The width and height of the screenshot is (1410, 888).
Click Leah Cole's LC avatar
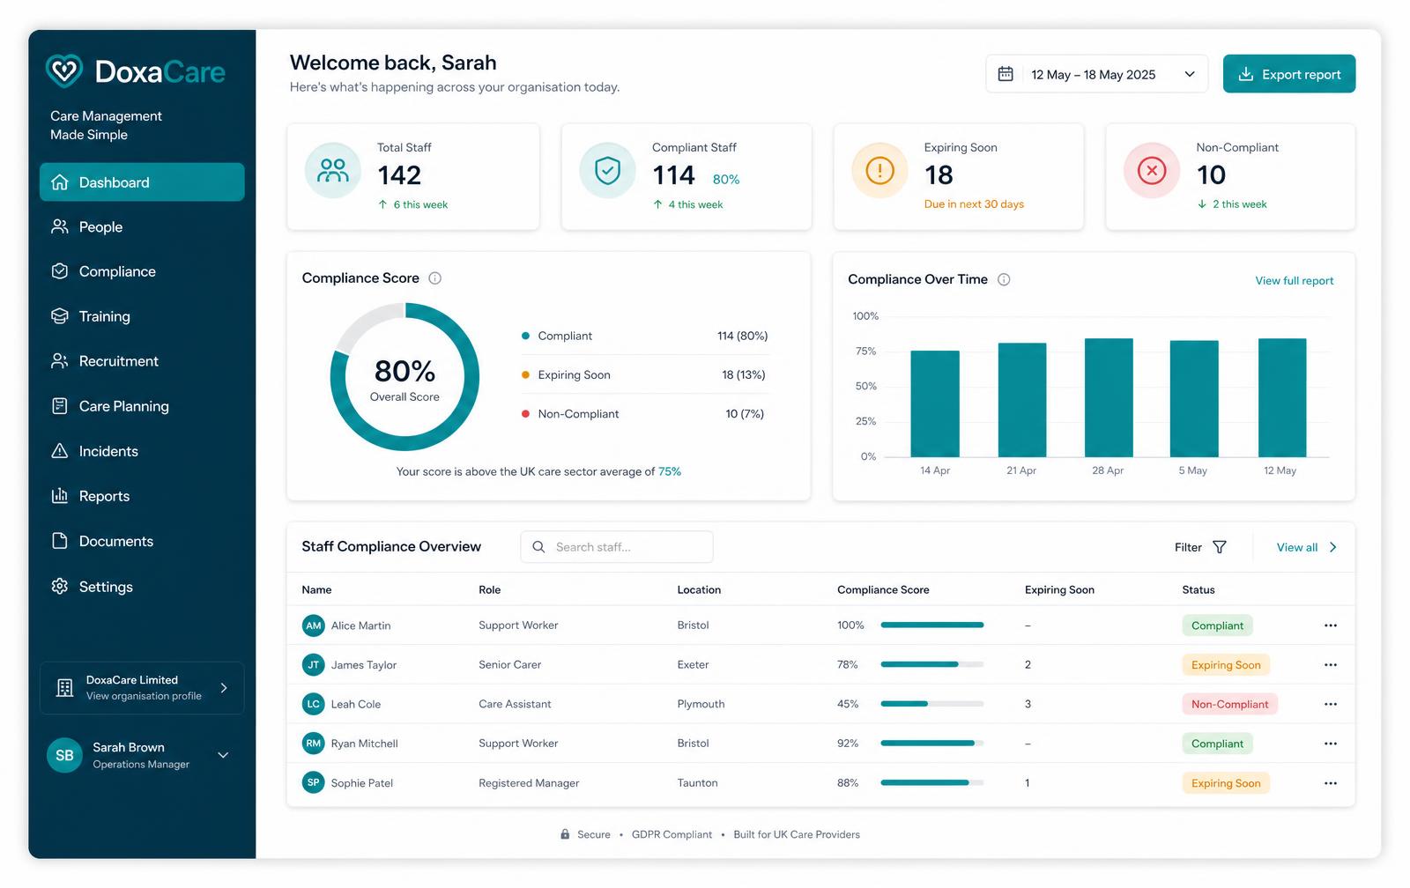point(314,704)
